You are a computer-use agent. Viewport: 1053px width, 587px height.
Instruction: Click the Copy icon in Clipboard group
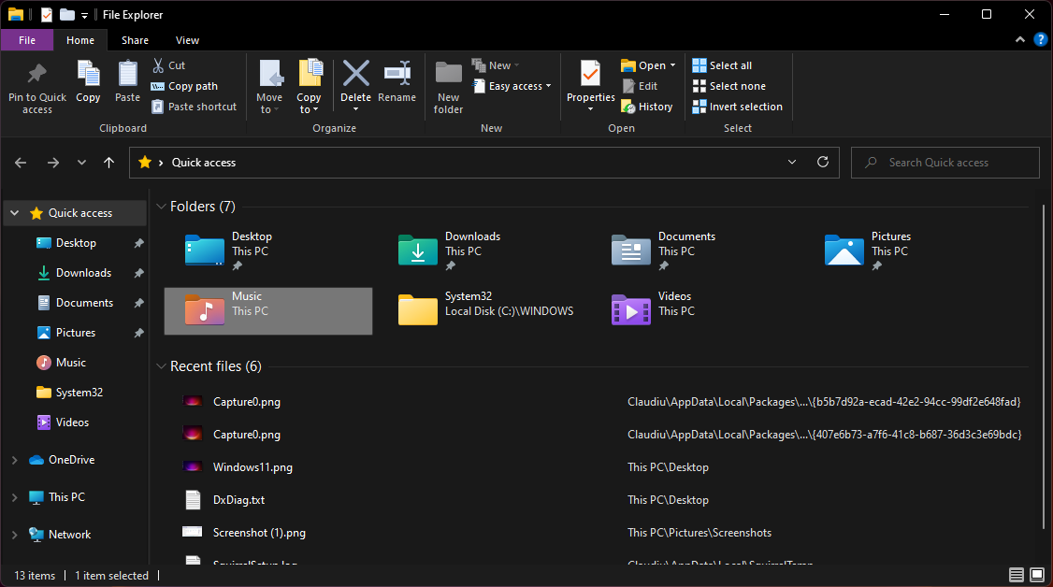point(88,74)
